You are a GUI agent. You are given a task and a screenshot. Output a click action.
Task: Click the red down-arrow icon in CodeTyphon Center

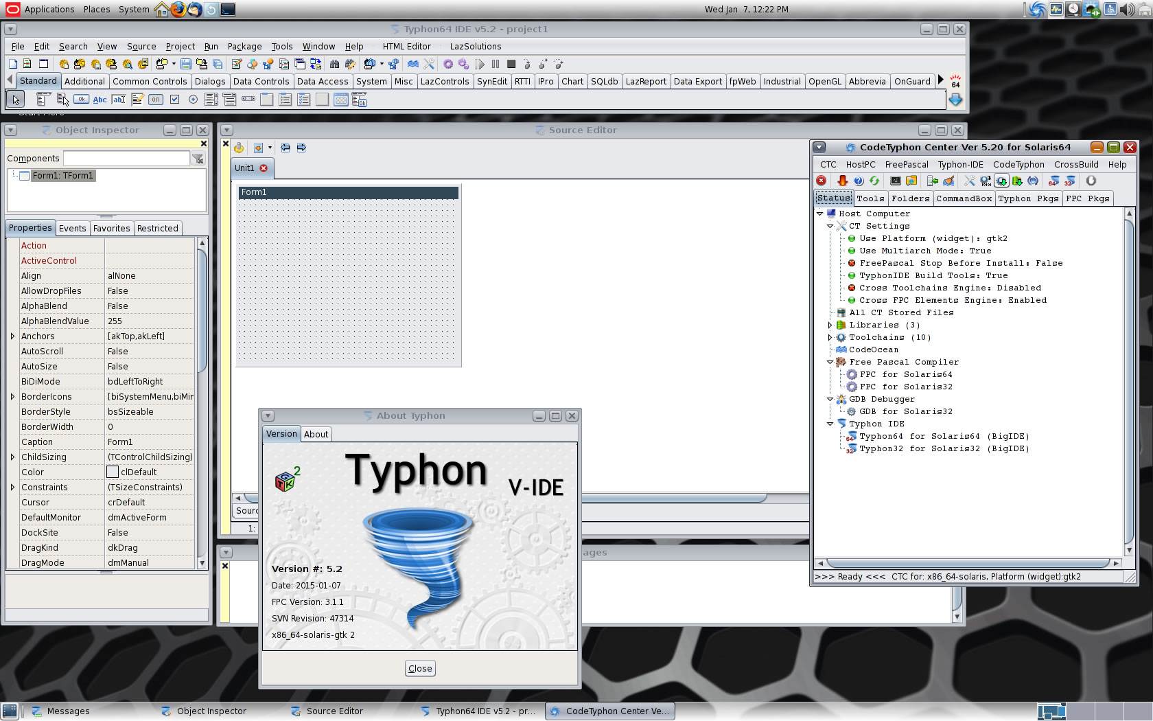click(x=842, y=181)
